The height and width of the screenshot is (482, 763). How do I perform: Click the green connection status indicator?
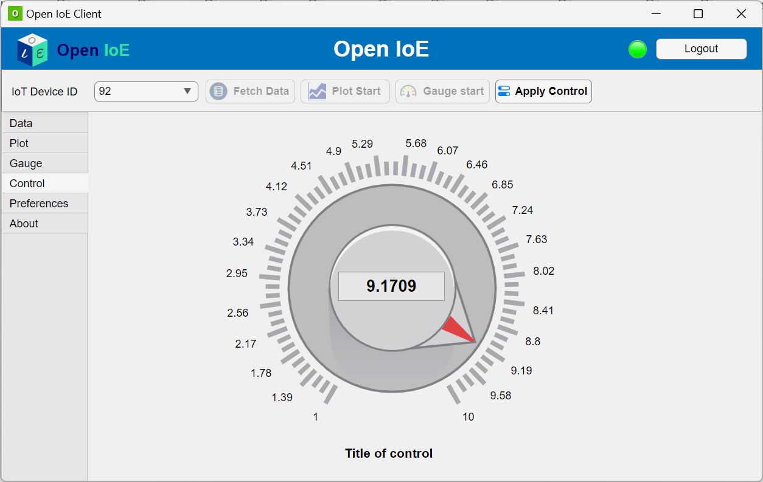point(637,49)
